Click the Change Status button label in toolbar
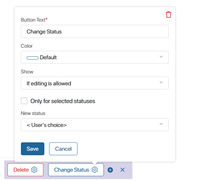The image size is (198, 181). tap(72, 170)
